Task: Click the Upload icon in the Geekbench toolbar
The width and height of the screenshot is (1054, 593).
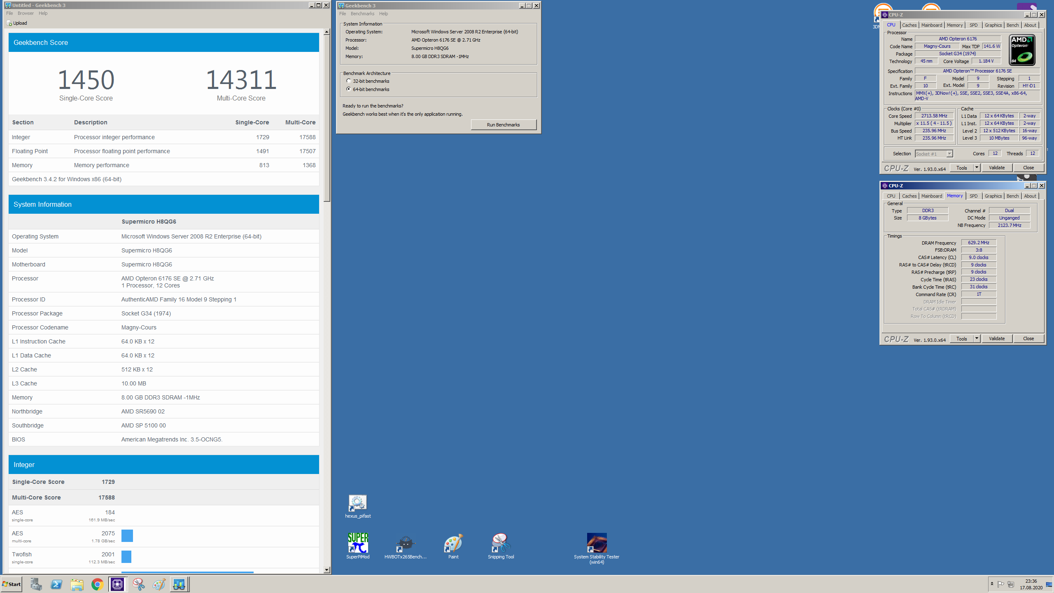Action: (x=9, y=23)
